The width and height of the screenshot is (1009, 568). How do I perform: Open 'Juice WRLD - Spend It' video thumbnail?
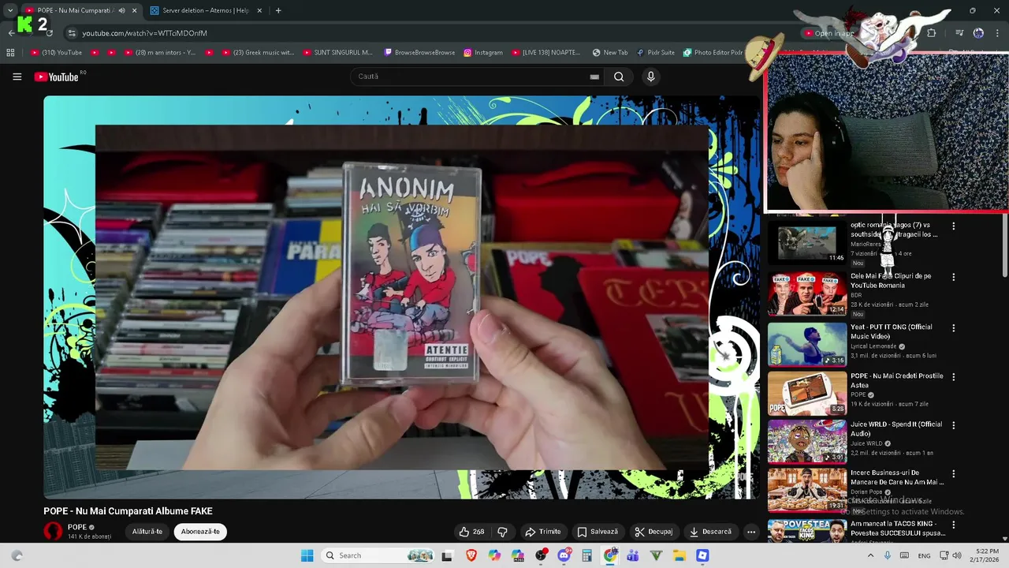pos(807,441)
